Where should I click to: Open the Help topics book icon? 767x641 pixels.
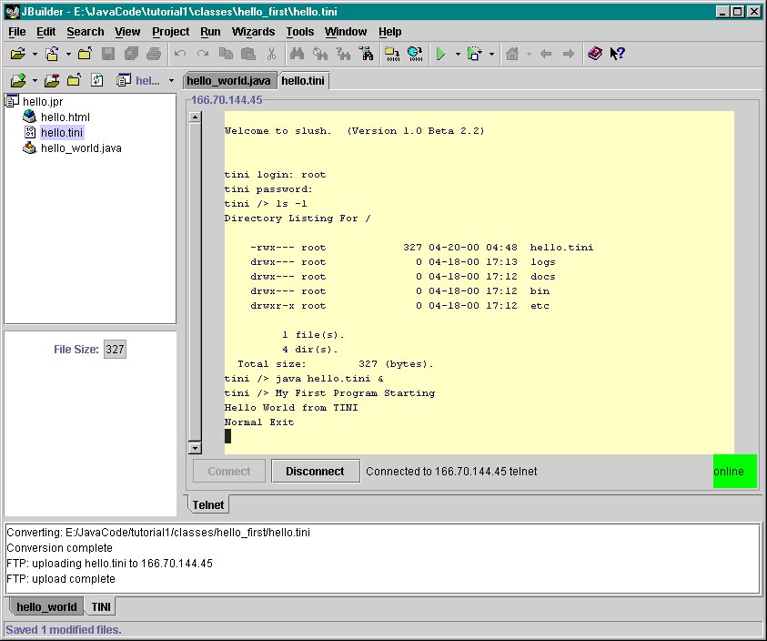pos(595,54)
